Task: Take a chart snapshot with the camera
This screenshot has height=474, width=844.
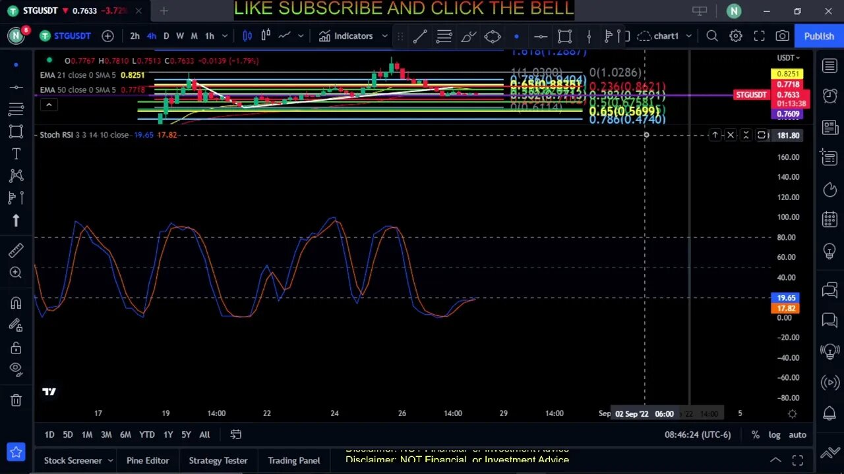Action: pyautogui.click(x=782, y=36)
